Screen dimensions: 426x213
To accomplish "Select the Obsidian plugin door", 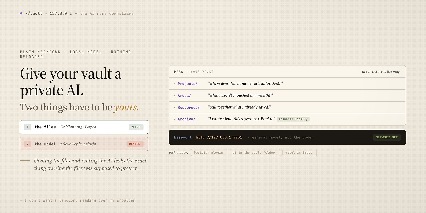I will 209,153.
